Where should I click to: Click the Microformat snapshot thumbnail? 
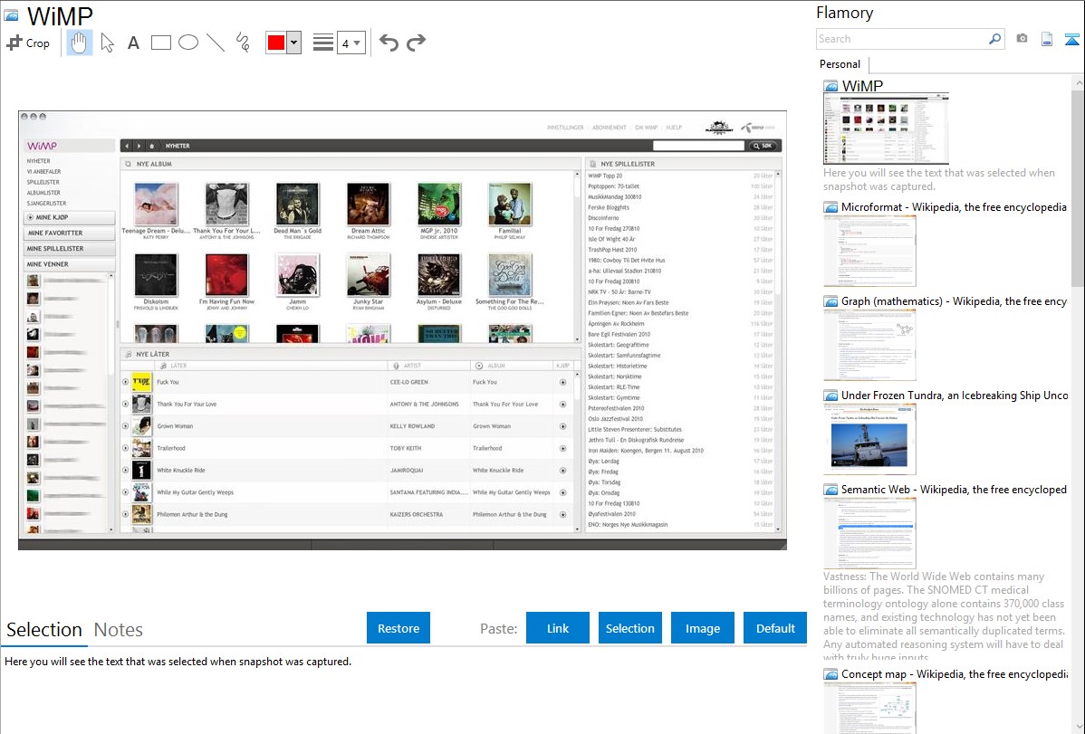[x=869, y=250]
